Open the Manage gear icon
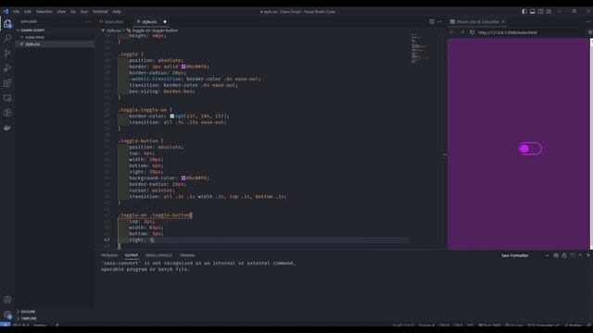This screenshot has width=593, height=333. pos(7,314)
